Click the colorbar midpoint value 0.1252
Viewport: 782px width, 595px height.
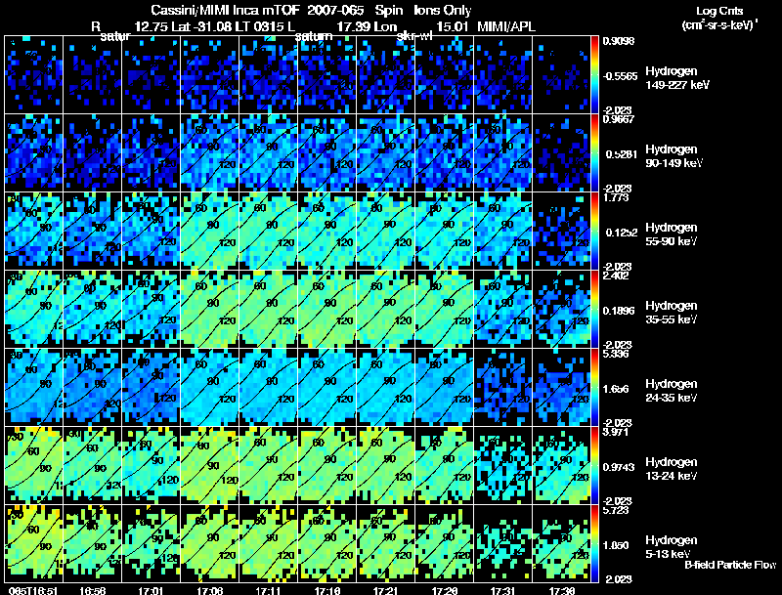click(622, 233)
